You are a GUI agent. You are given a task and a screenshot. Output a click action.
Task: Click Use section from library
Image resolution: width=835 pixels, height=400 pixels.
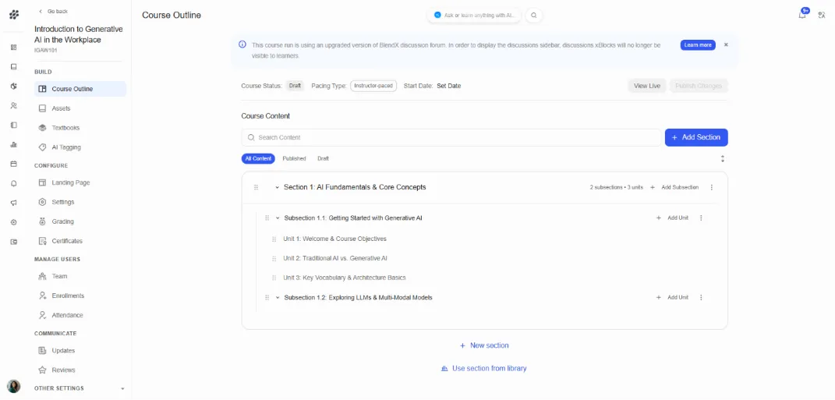click(x=484, y=369)
